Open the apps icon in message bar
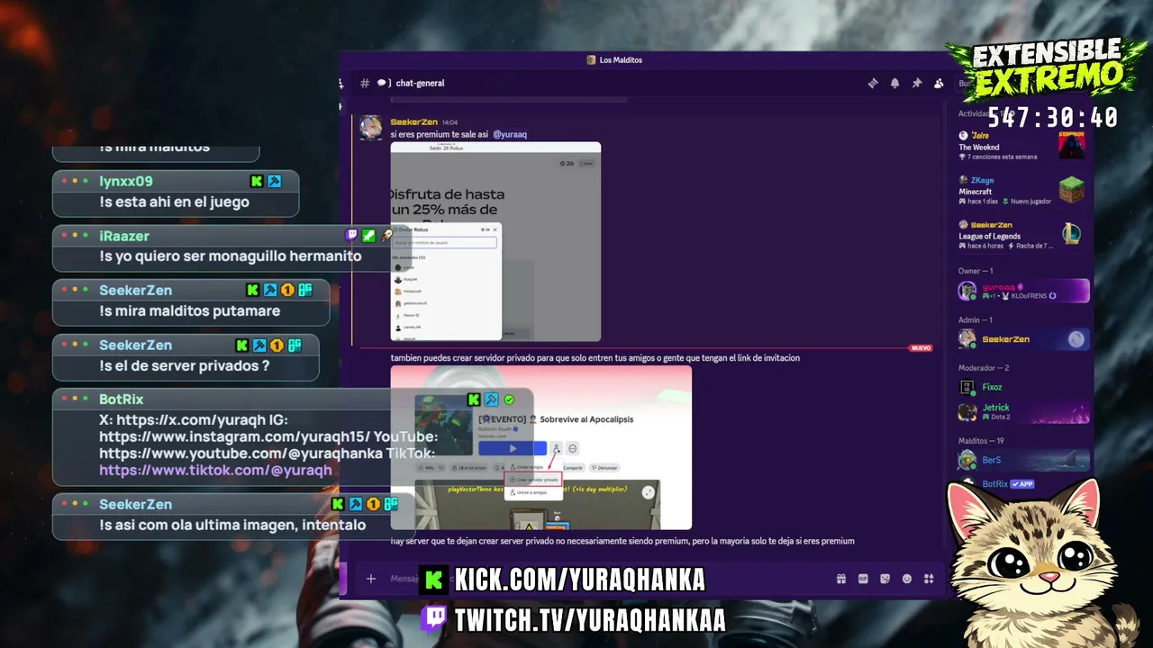 [x=929, y=579]
